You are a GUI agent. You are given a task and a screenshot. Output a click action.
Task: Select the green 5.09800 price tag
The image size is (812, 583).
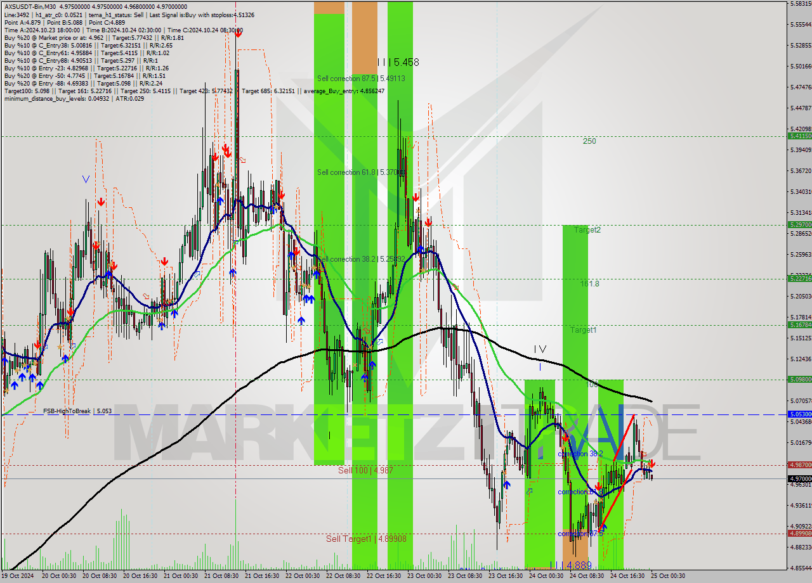(799, 379)
